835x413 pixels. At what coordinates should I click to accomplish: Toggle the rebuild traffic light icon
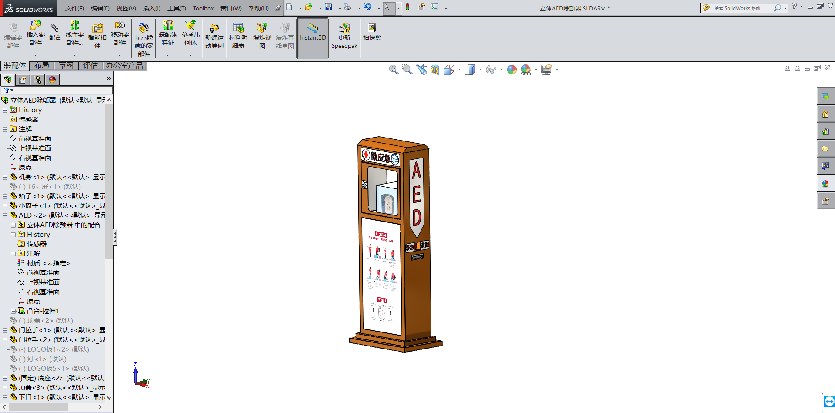coord(407,7)
